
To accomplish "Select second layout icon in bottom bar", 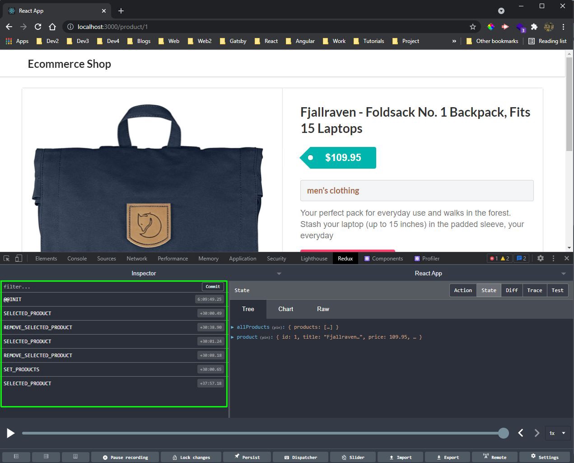I will click(46, 457).
